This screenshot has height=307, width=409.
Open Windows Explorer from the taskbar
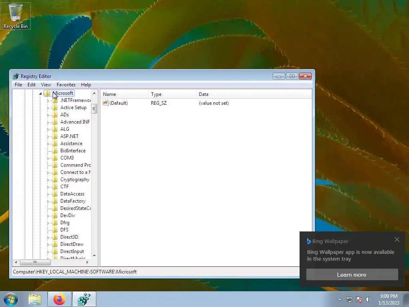click(35, 299)
